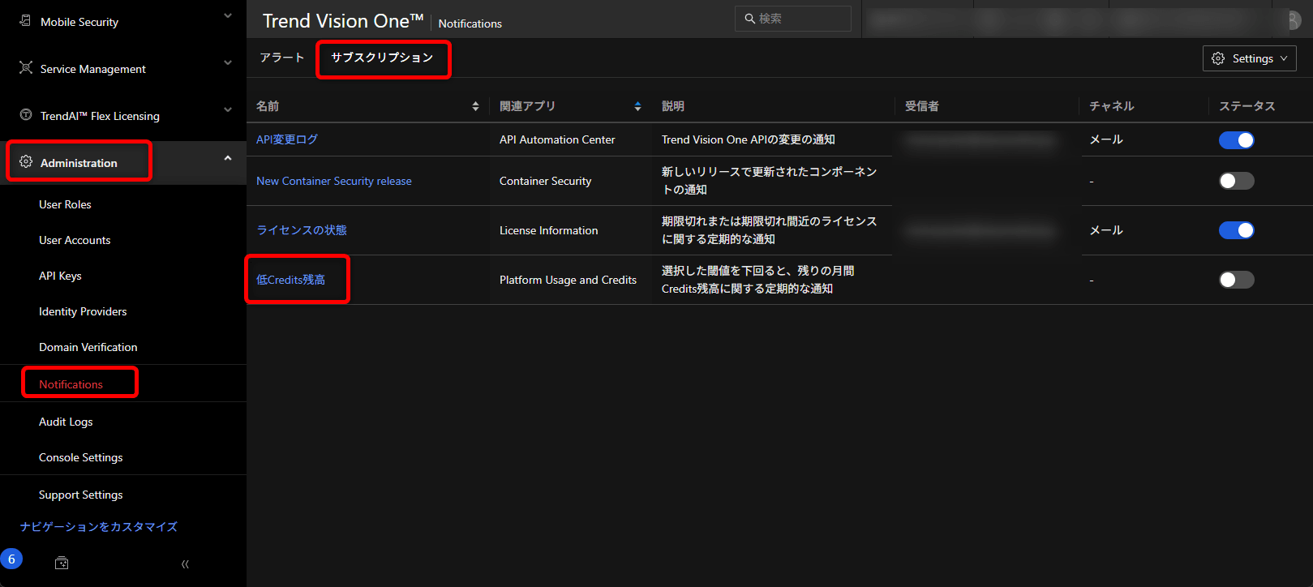The width and height of the screenshot is (1313, 587).
Task: Open the 低Credits残高 subscription link
Action: [x=290, y=280]
